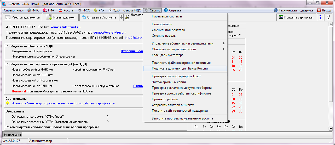Open the Справочники menu

[x=14, y=10]
